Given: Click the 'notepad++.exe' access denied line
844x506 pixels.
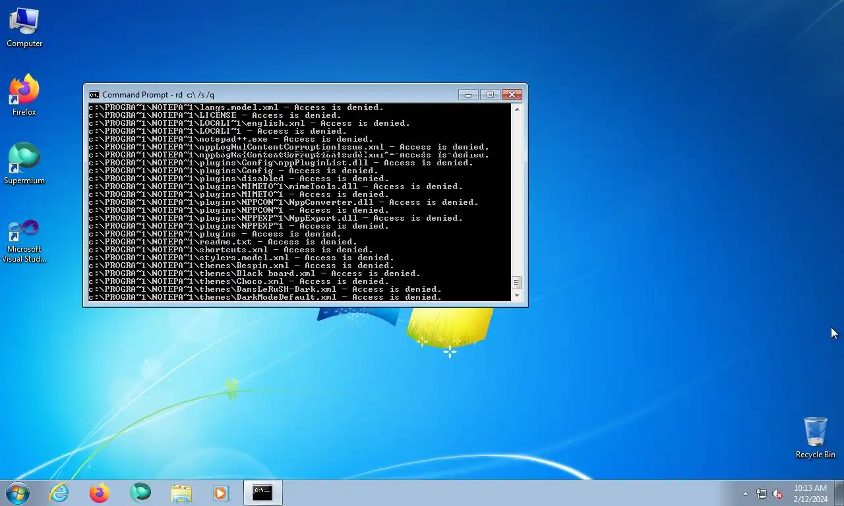Looking at the screenshot, I should pos(231,139).
